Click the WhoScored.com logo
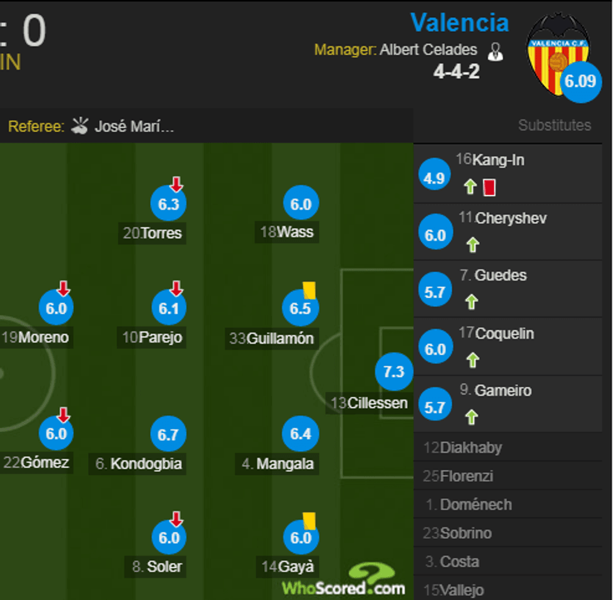Image resolution: width=613 pixels, height=600 pixels. click(x=344, y=581)
